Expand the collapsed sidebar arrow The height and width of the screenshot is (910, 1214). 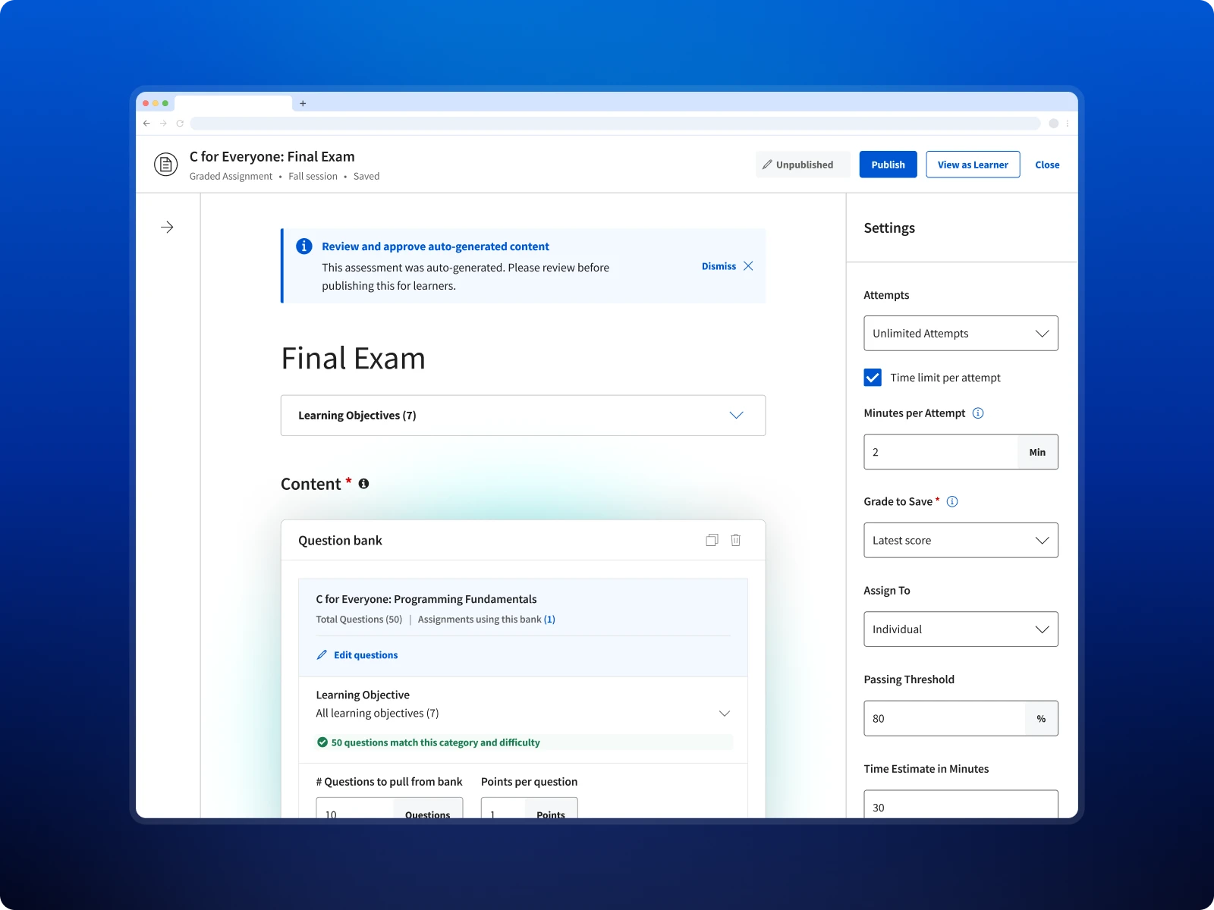click(x=167, y=227)
